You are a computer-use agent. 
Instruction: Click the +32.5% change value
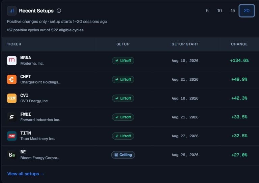(x=239, y=136)
